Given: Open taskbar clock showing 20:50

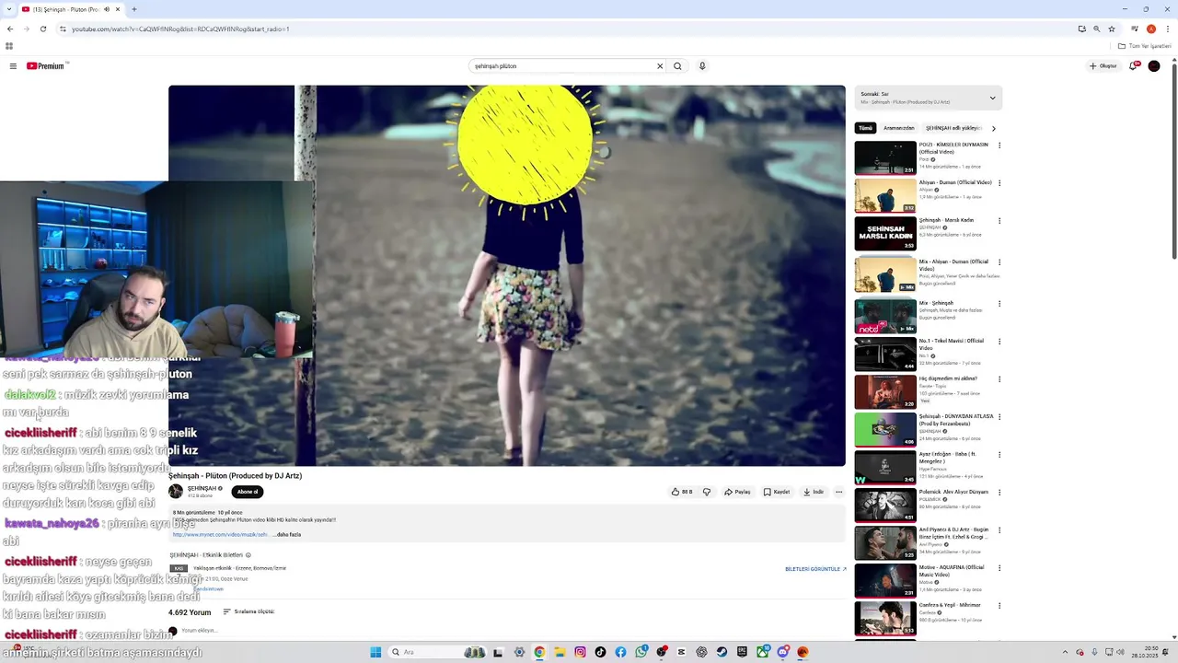Looking at the screenshot, I should [1144, 652].
